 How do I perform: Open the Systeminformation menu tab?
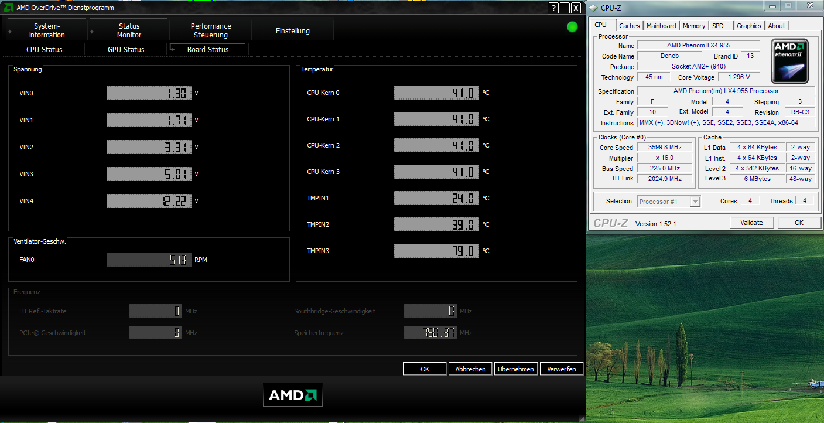point(47,30)
